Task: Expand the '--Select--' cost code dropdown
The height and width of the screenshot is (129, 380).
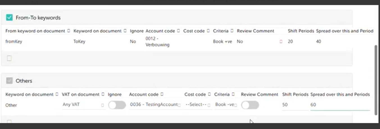Action: 198,105
